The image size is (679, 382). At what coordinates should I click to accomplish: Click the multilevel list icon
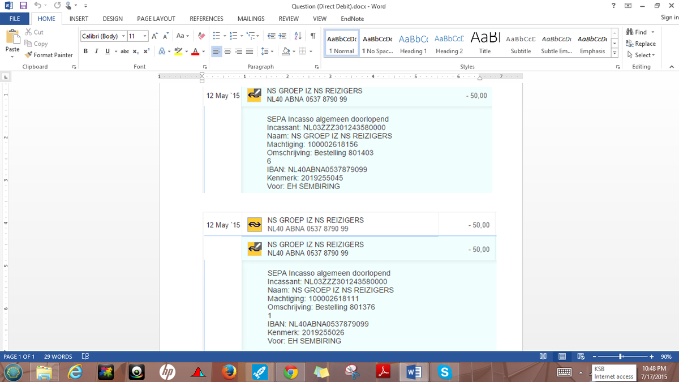pyautogui.click(x=251, y=36)
